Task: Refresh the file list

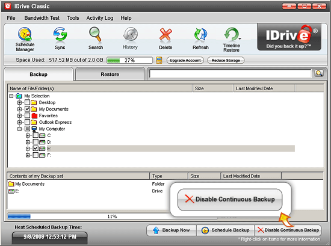Action: click(x=200, y=38)
